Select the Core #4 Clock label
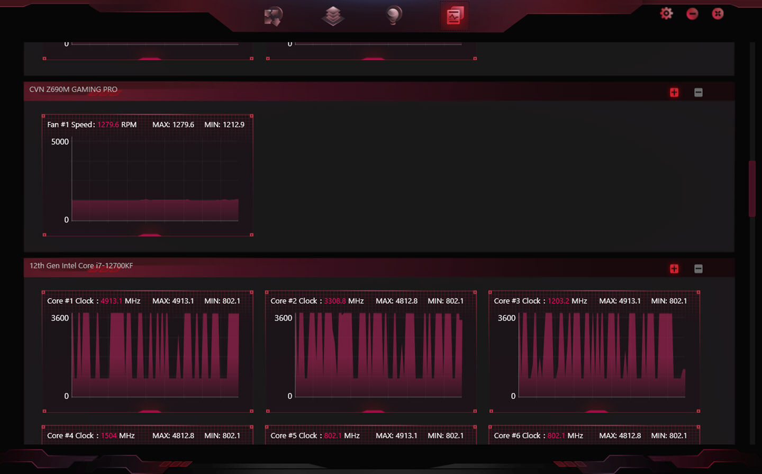The height and width of the screenshot is (474, 762). point(72,435)
